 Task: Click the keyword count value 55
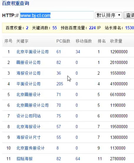click(55, 28)
